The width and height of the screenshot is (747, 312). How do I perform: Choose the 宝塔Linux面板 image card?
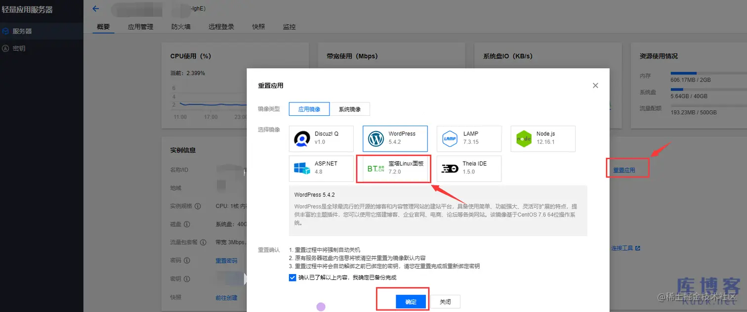pyautogui.click(x=395, y=169)
